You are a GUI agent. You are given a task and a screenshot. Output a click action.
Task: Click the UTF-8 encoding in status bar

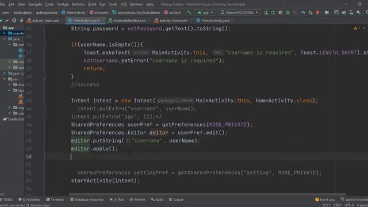349,205
